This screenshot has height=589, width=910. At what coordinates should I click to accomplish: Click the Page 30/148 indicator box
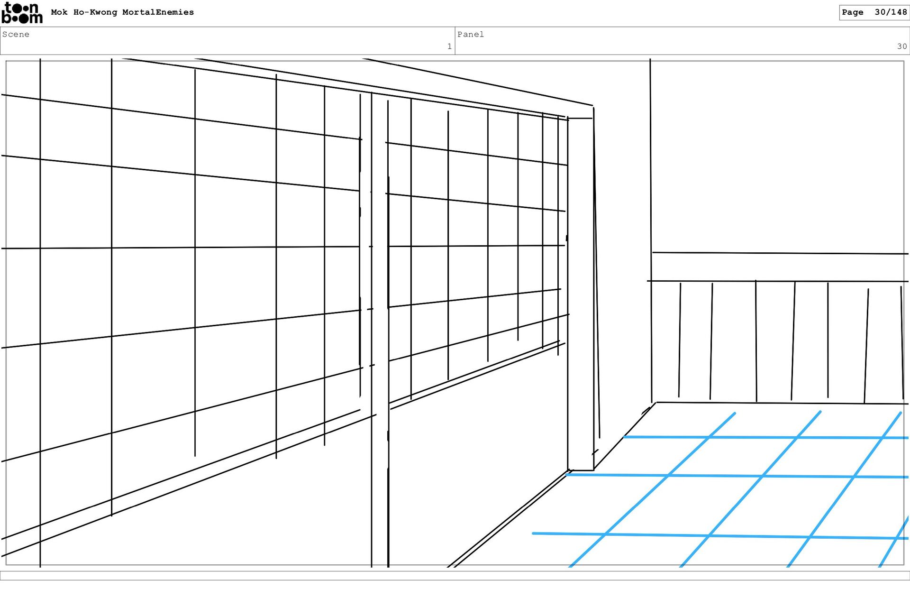(874, 12)
